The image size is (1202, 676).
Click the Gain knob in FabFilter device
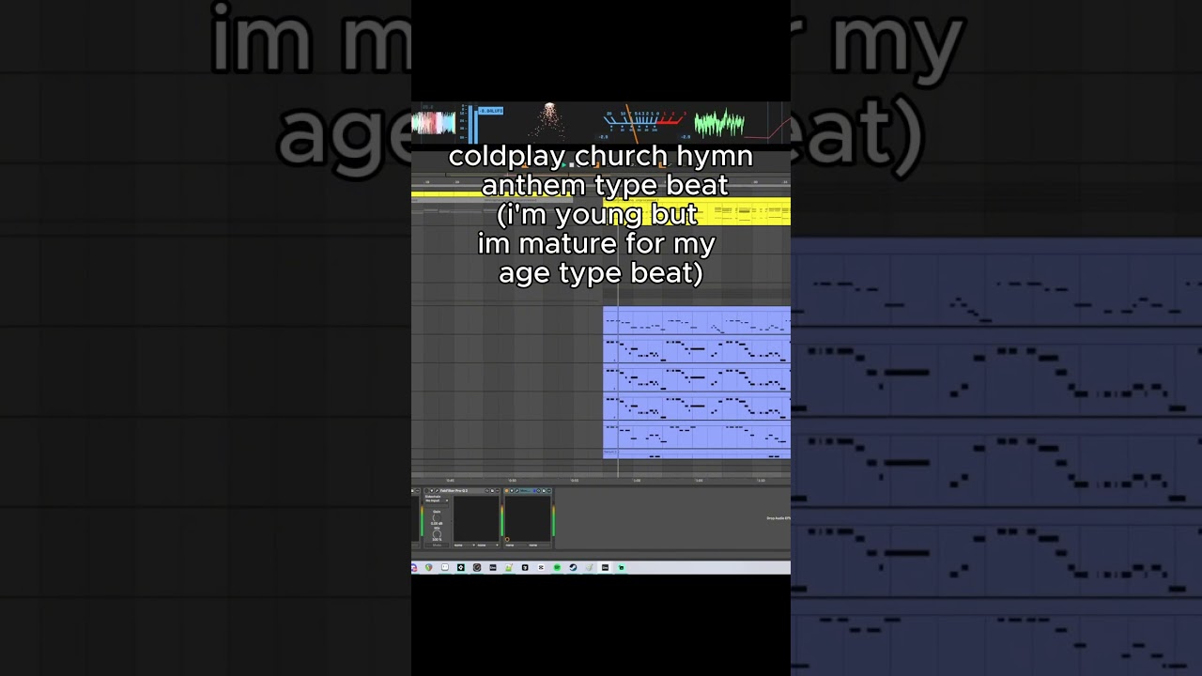pos(437,517)
